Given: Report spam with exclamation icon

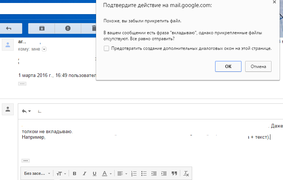Looking at the screenshot, I should [68, 28].
